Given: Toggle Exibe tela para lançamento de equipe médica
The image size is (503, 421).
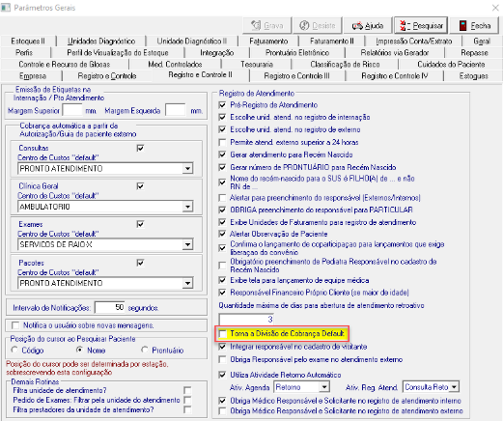Looking at the screenshot, I should pyautogui.click(x=222, y=280).
